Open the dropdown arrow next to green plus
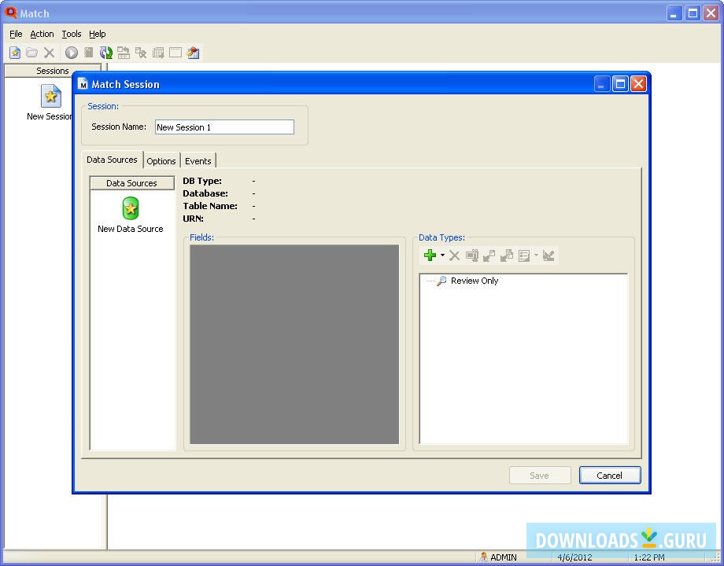 click(442, 255)
